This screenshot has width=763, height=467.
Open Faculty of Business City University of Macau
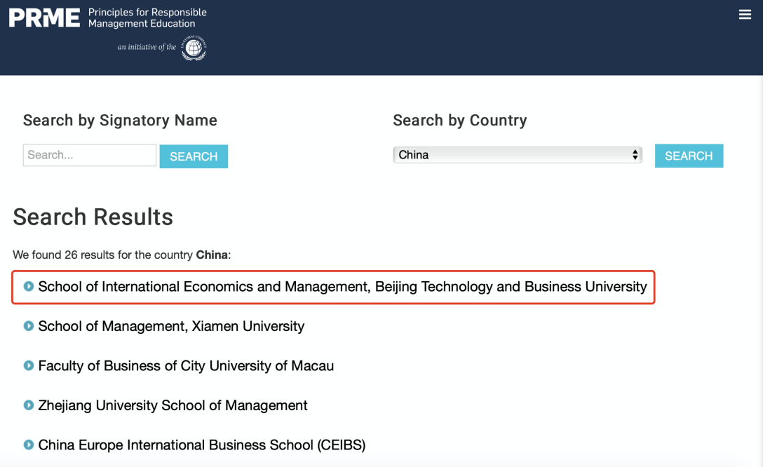pos(186,366)
